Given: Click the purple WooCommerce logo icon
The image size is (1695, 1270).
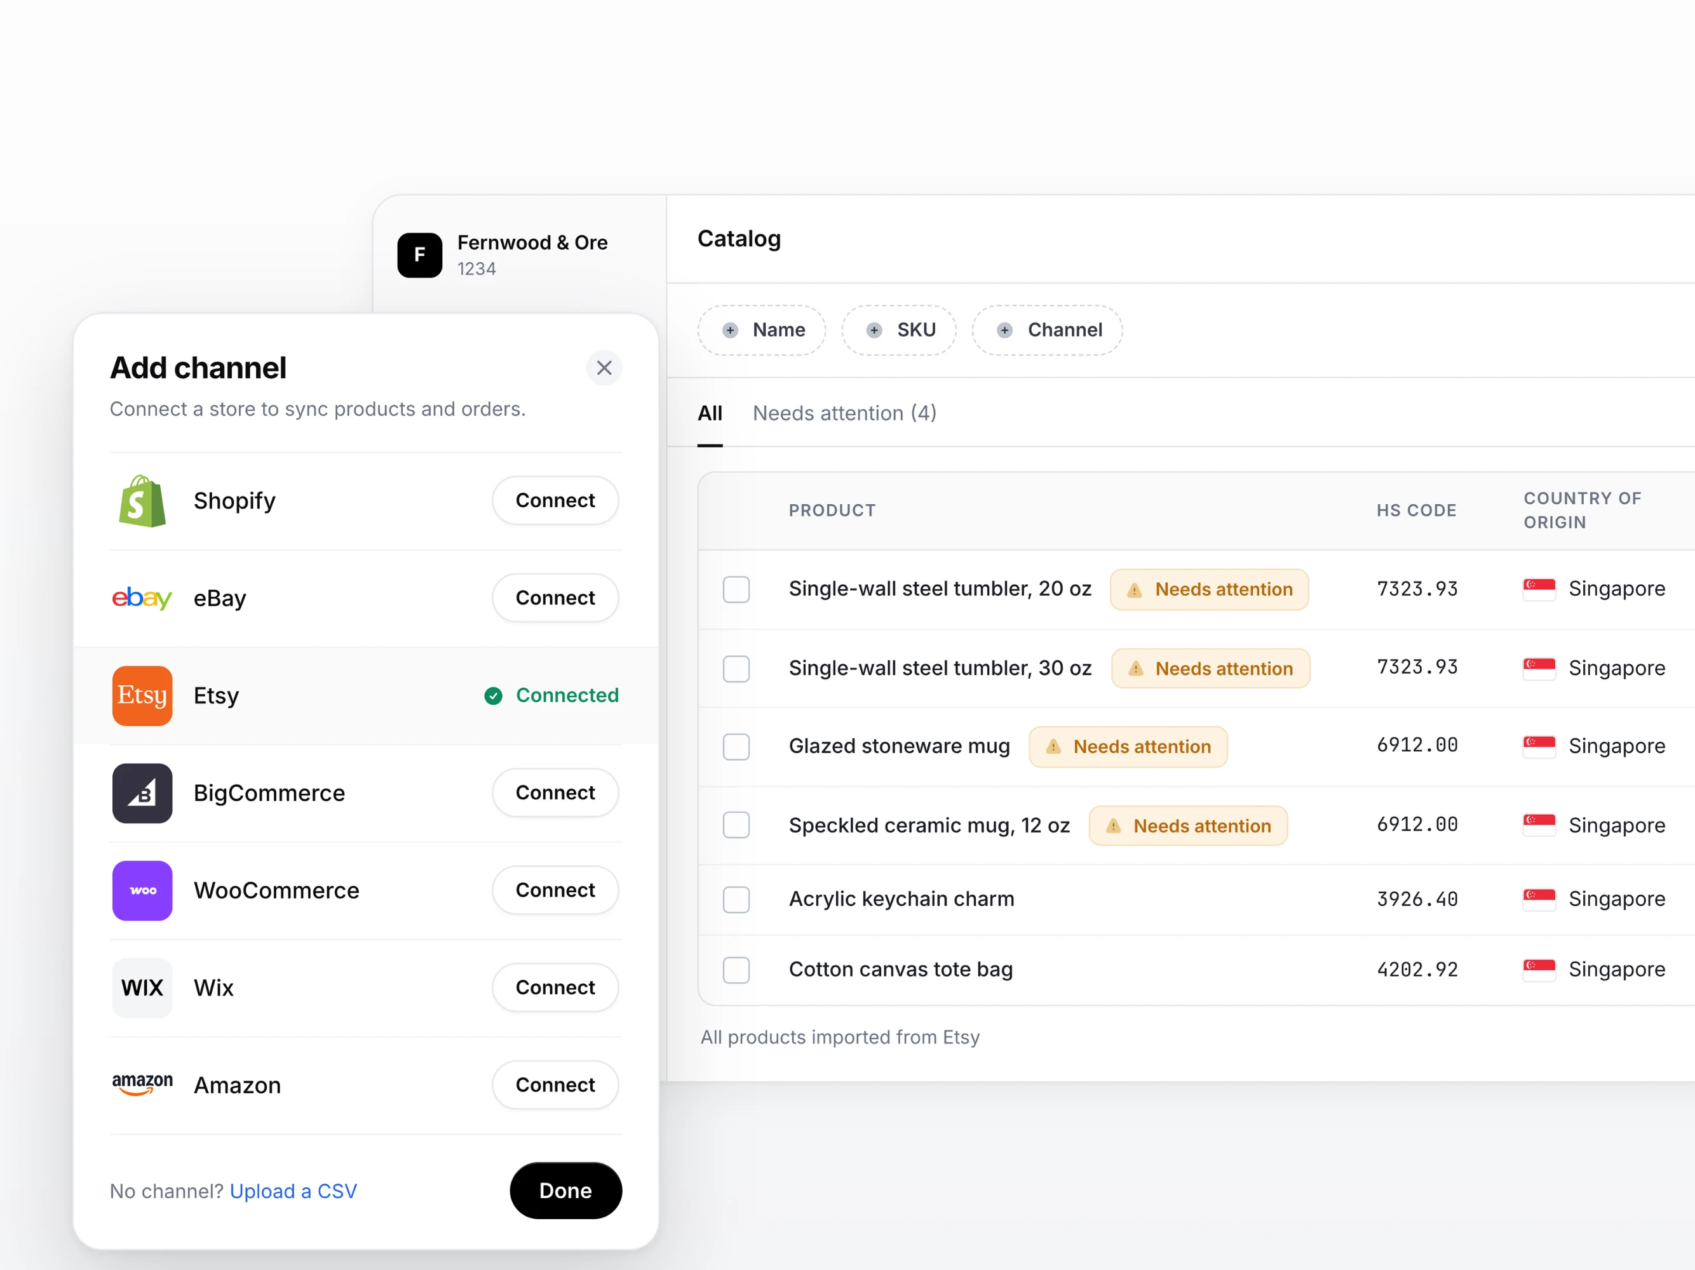Looking at the screenshot, I should pyautogui.click(x=142, y=890).
